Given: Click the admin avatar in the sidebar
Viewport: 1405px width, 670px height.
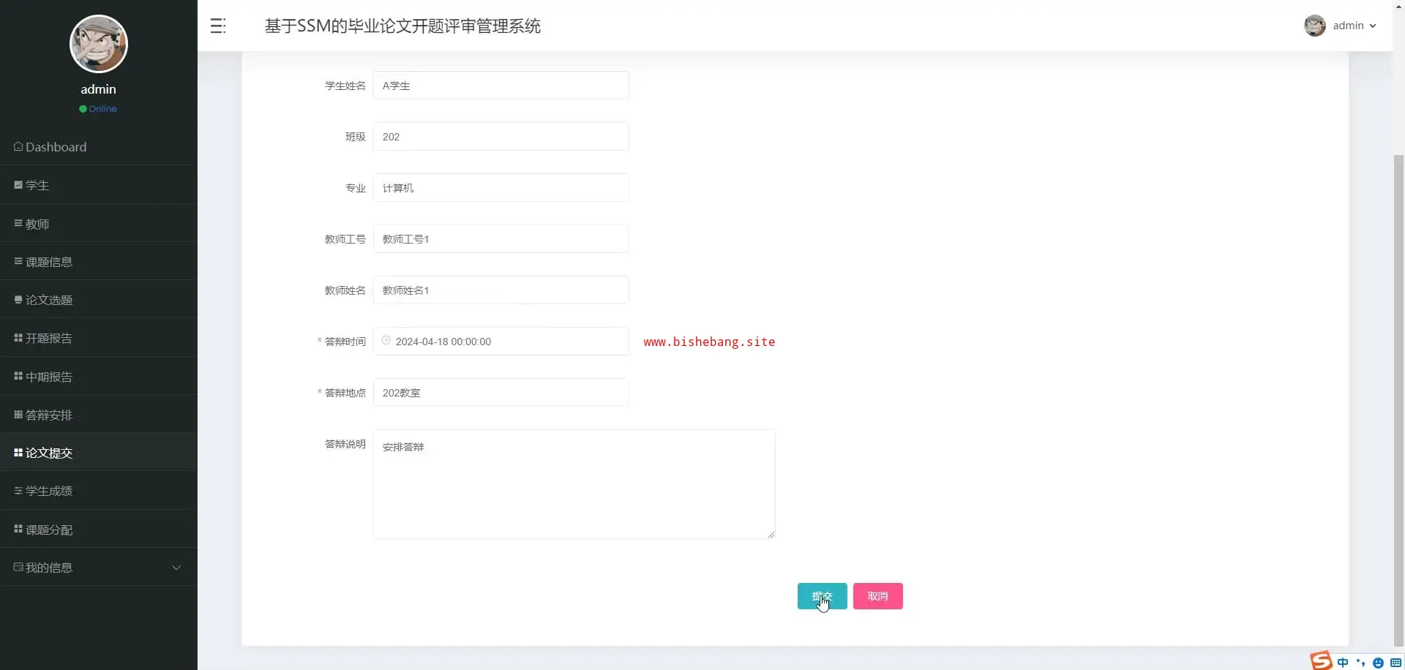Looking at the screenshot, I should coord(99,44).
